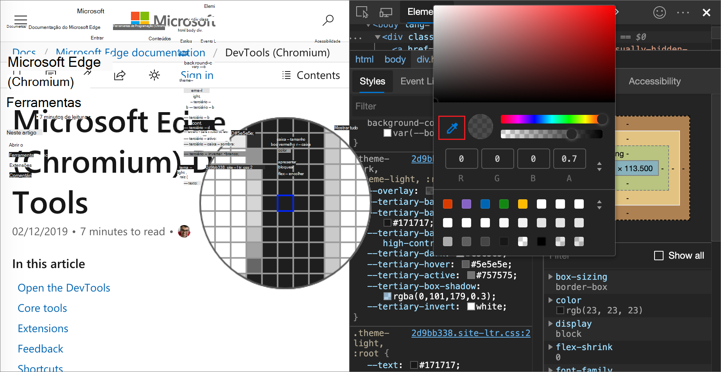
Task: Activate the eyedropper in the color picker
Action: click(452, 127)
